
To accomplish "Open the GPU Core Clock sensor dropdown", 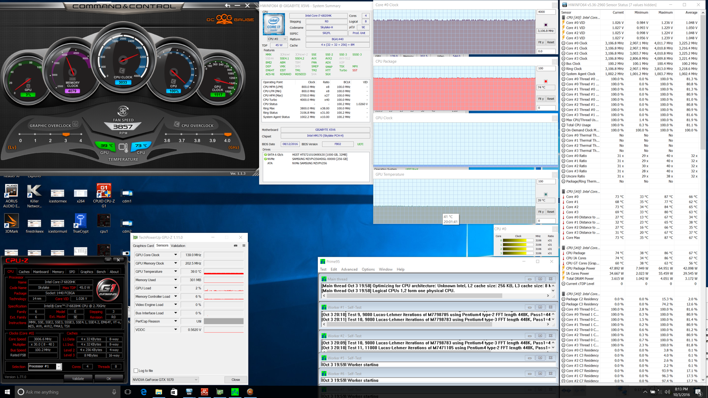I will pos(176,255).
